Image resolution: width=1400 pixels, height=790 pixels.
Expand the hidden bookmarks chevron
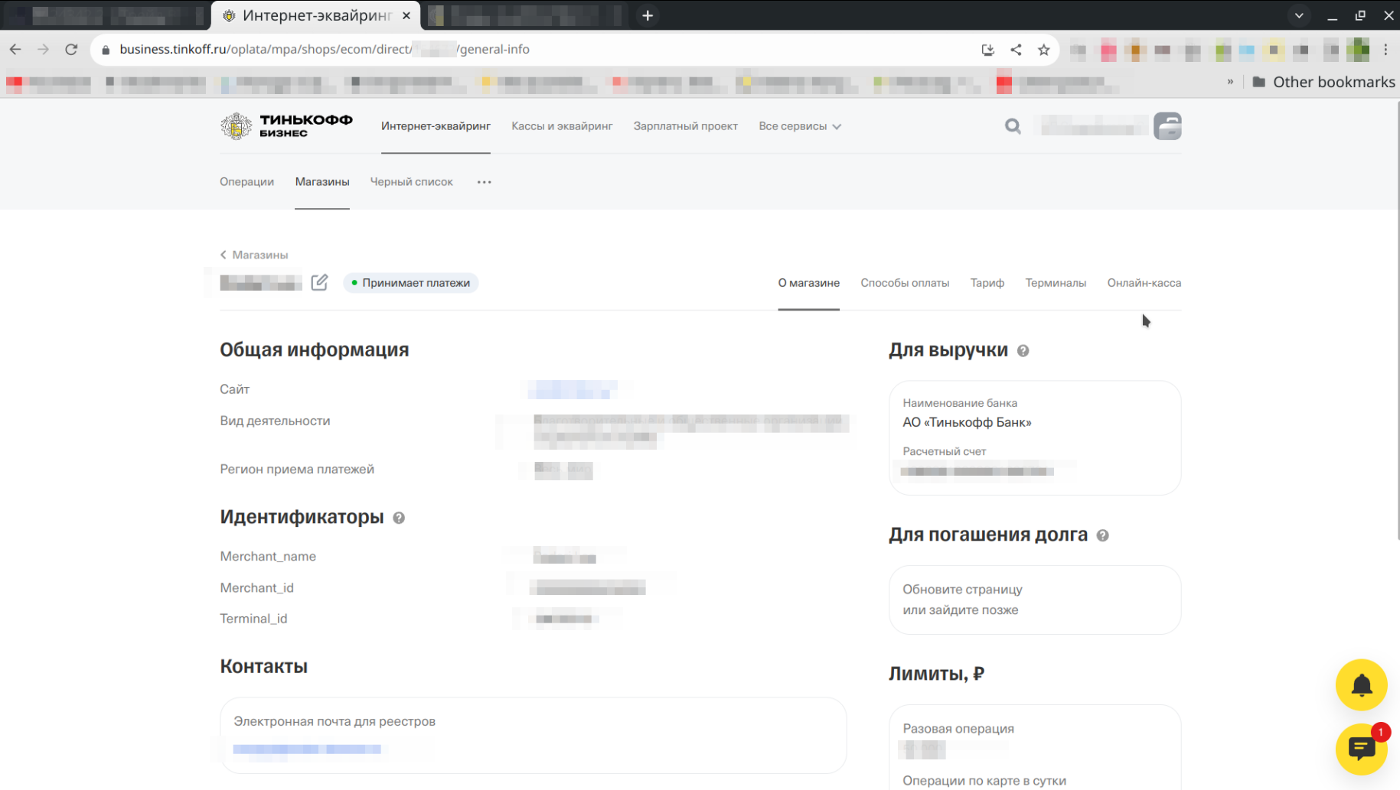1230,82
